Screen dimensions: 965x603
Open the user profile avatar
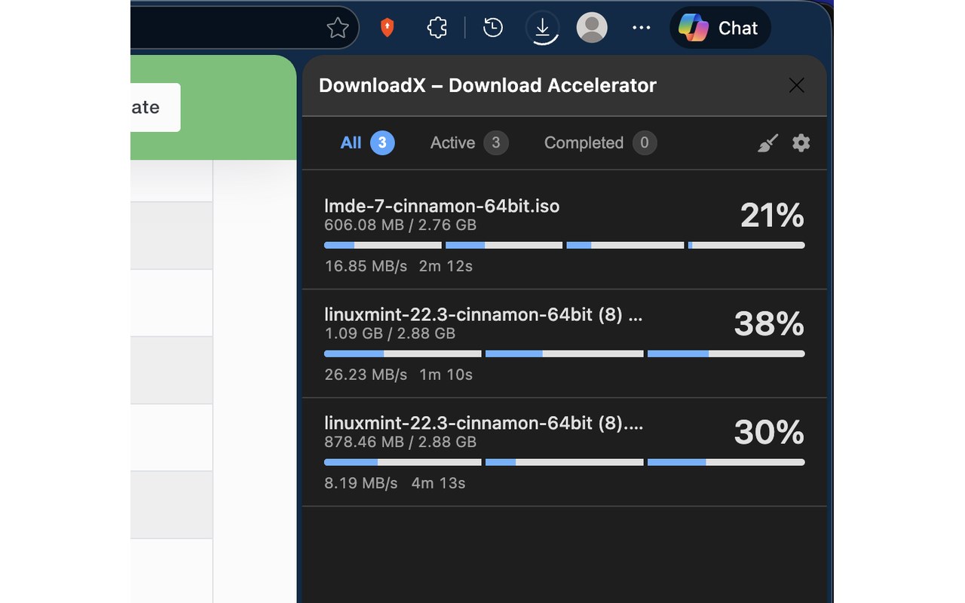592,29
